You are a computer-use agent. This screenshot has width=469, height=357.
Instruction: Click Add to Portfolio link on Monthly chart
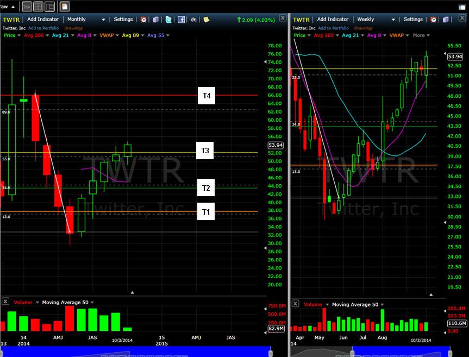43,28
